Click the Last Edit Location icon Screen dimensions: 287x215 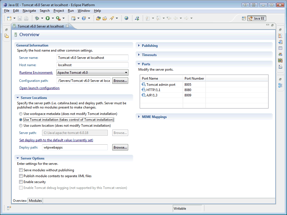tap(169, 18)
